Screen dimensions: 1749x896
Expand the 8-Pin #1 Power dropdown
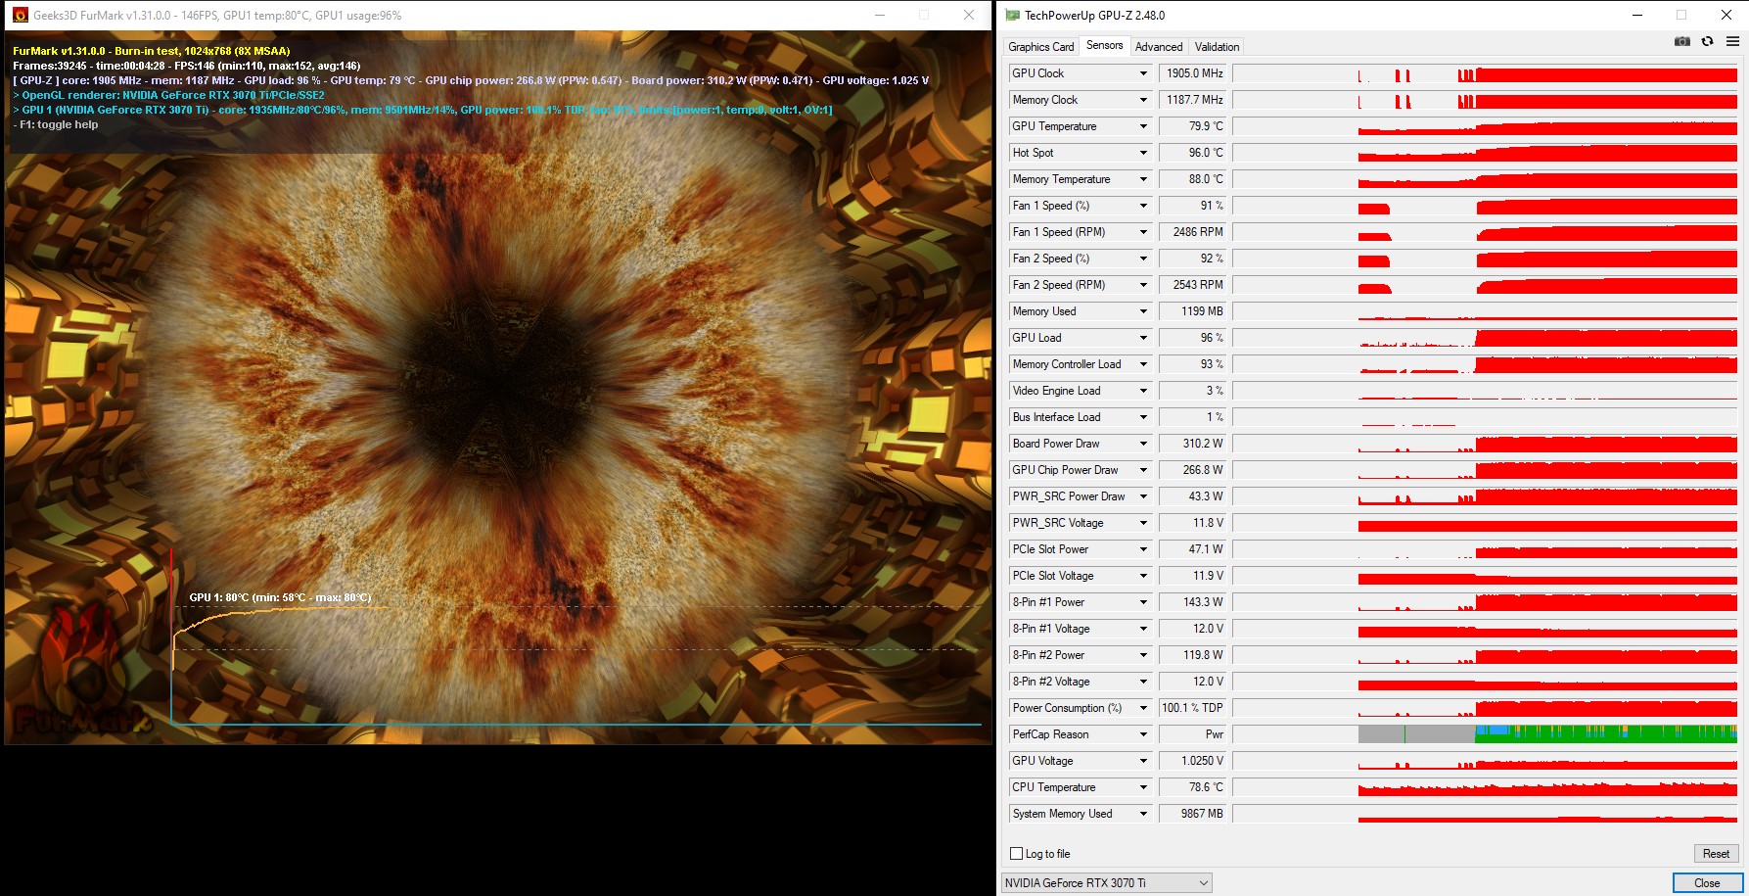(1143, 602)
